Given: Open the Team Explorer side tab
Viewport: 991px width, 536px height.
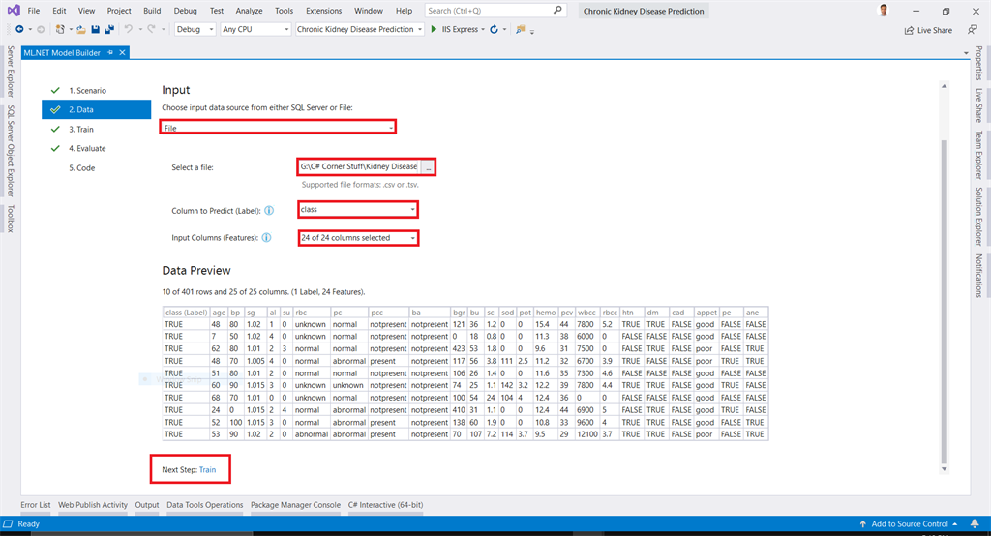Looking at the screenshot, I should (x=978, y=155).
